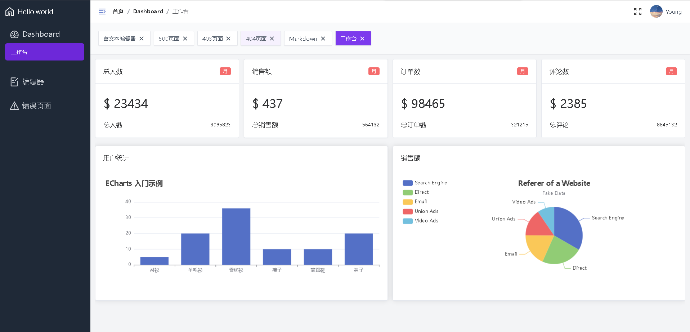The image size is (690, 332).
Task: Collapse the sidebar with the hamburger icon
Action: [x=102, y=12]
